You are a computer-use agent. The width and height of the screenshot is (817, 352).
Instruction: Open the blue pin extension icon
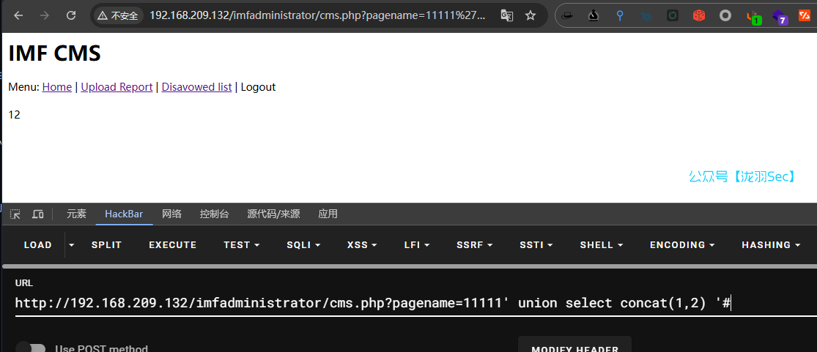620,15
